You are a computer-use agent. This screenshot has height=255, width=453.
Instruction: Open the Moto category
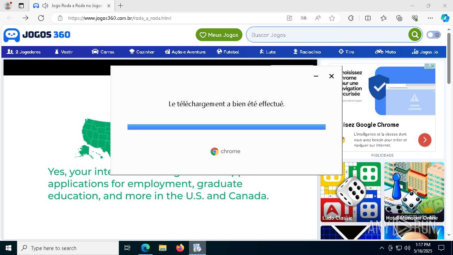pos(385,52)
